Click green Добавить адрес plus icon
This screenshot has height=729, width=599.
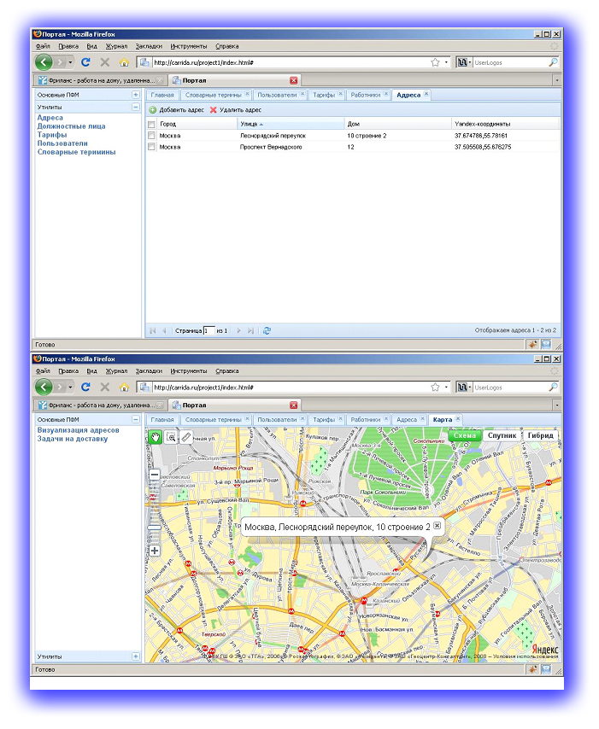click(x=153, y=110)
